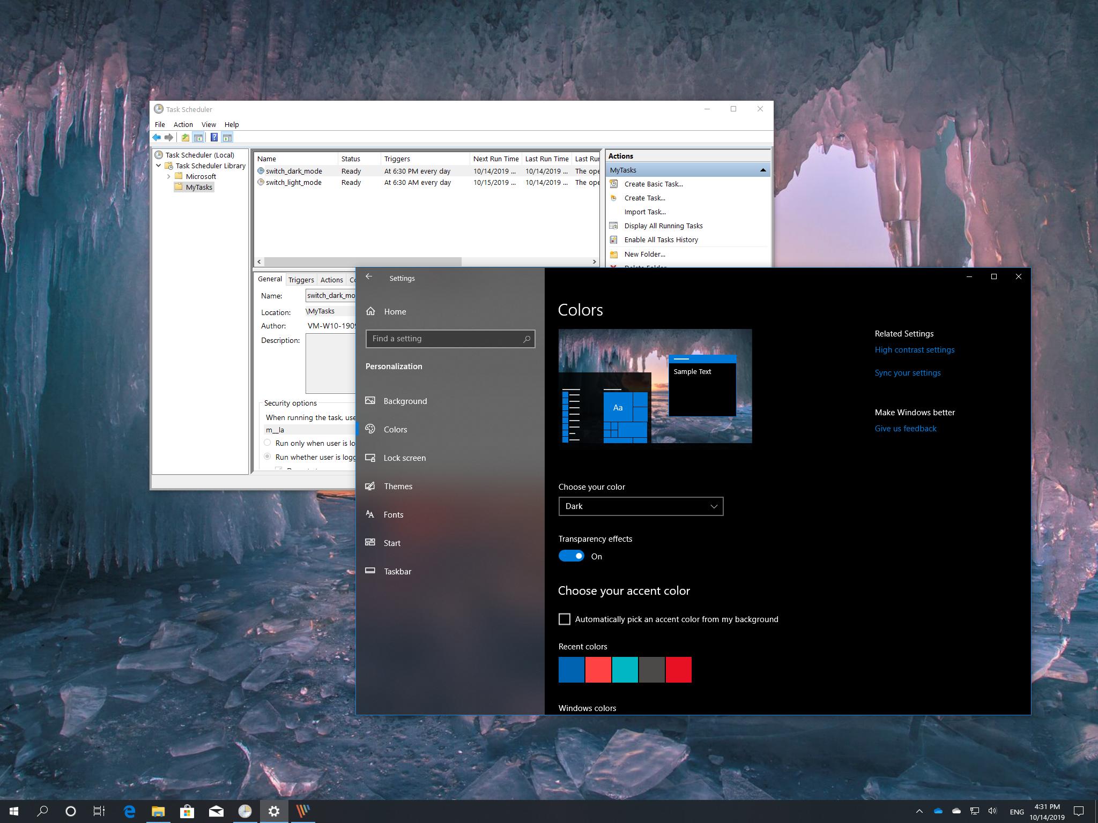
Task: Collapse Task Scheduler Library tree node
Action: click(x=159, y=166)
